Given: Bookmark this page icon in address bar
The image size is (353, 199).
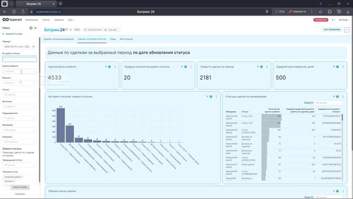Looking at the screenshot, I should coord(267,12).
